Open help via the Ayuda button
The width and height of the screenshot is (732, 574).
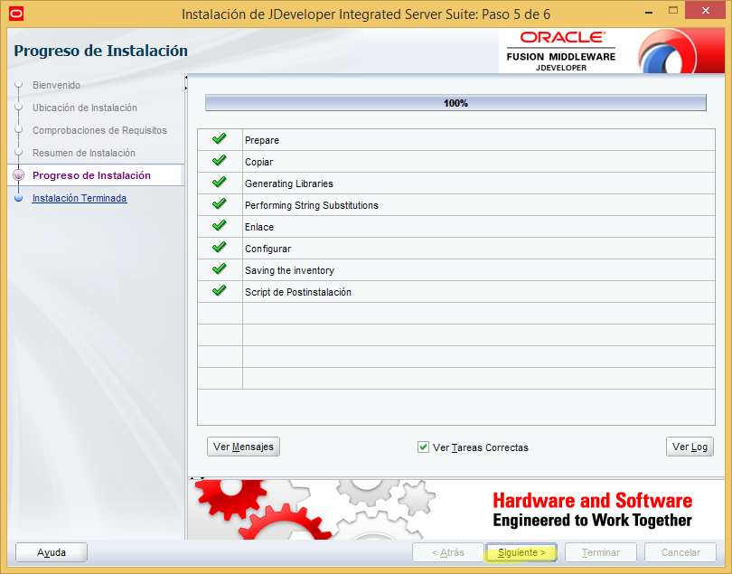pos(51,552)
